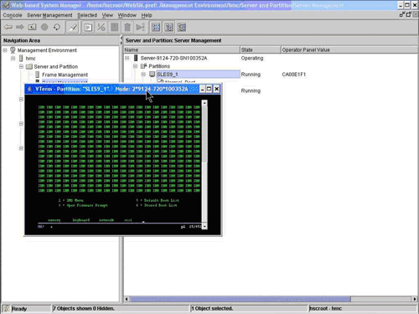This screenshot has width=419, height=314.
Task: Click the Reload circular-arrows icon
Action: [57, 27]
